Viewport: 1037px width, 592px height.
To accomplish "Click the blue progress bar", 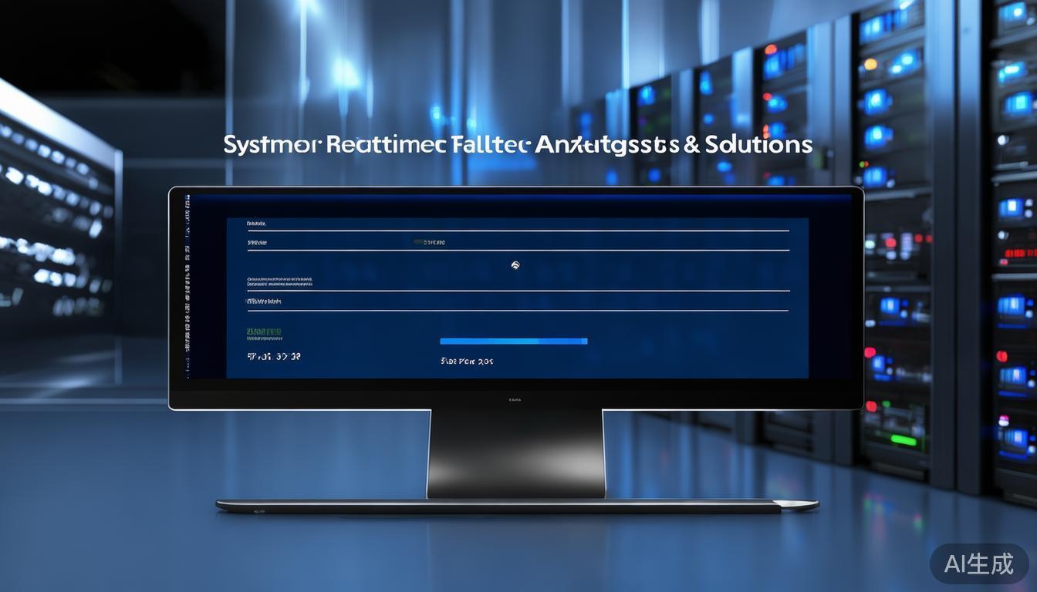I will [x=513, y=341].
